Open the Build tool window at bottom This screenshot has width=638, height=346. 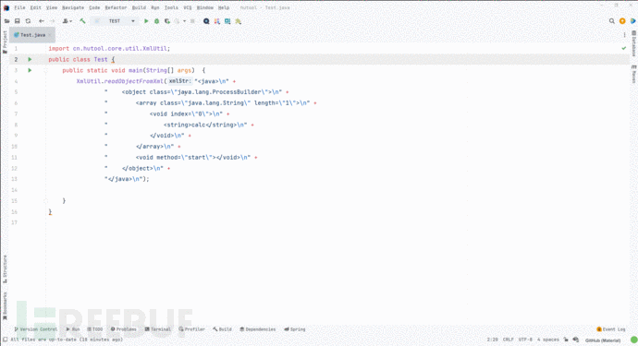pos(222,329)
